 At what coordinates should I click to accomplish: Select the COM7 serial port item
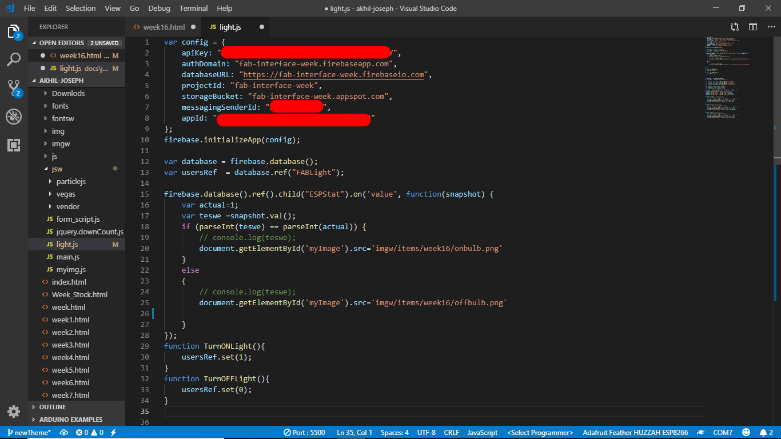[x=723, y=433]
